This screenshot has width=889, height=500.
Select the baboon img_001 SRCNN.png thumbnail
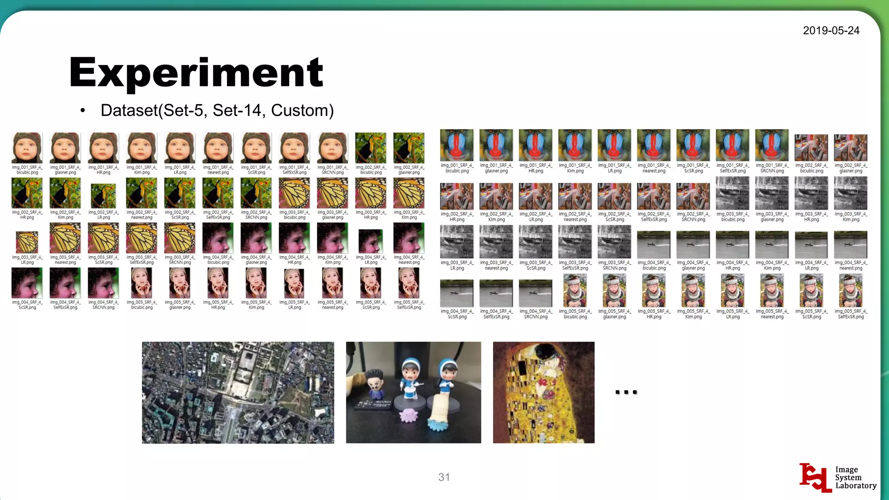pyautogui.click(x=772, y=145)
